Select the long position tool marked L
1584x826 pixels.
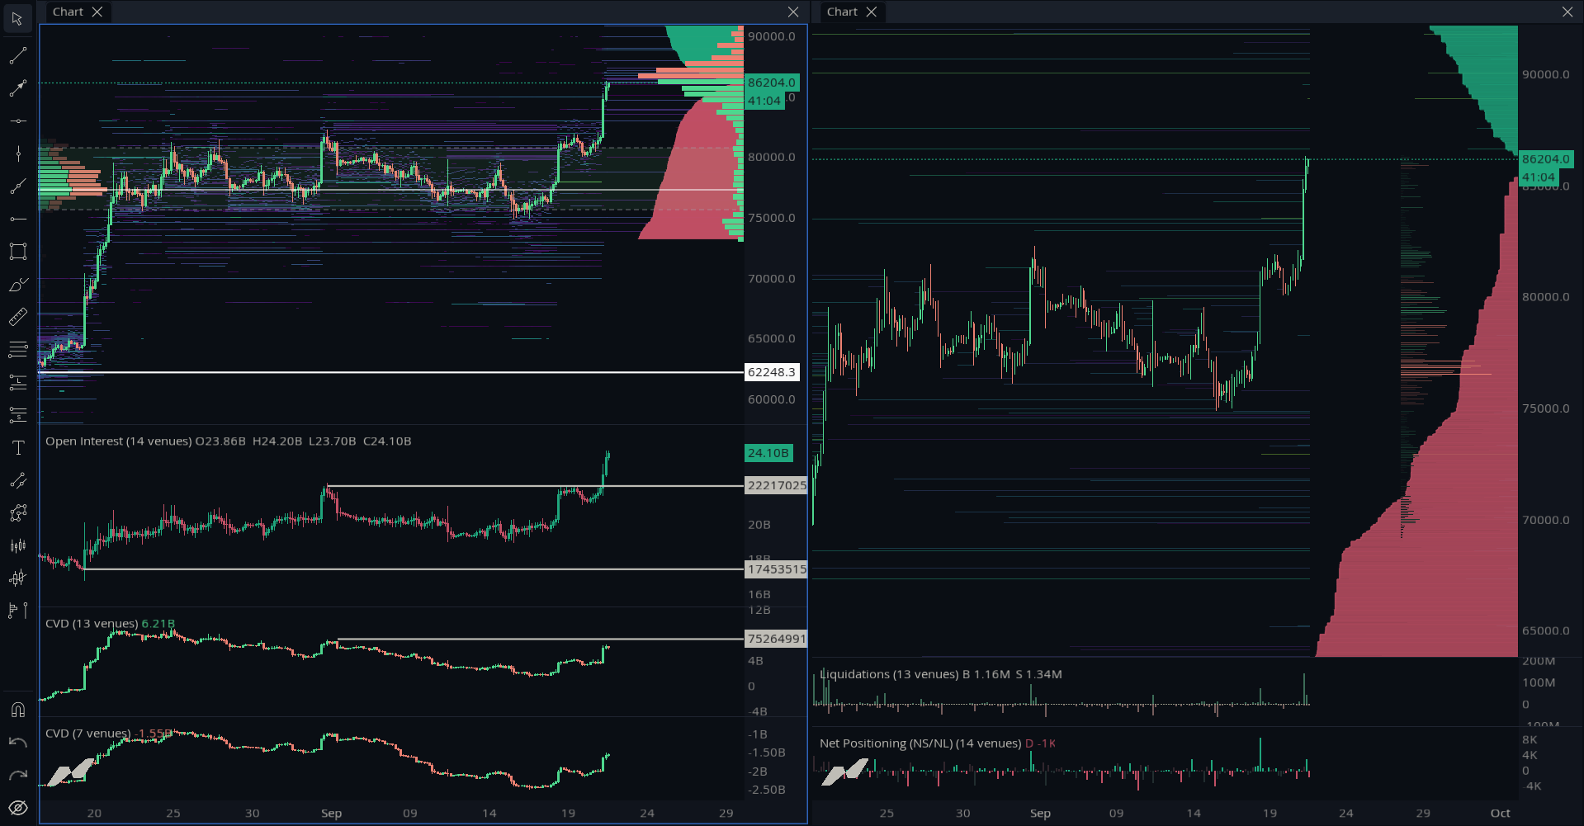pyautogui.click(x=17, y=382)
